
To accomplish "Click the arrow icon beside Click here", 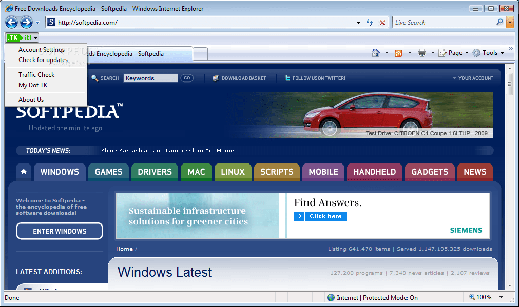I will [x=299, y=216].
